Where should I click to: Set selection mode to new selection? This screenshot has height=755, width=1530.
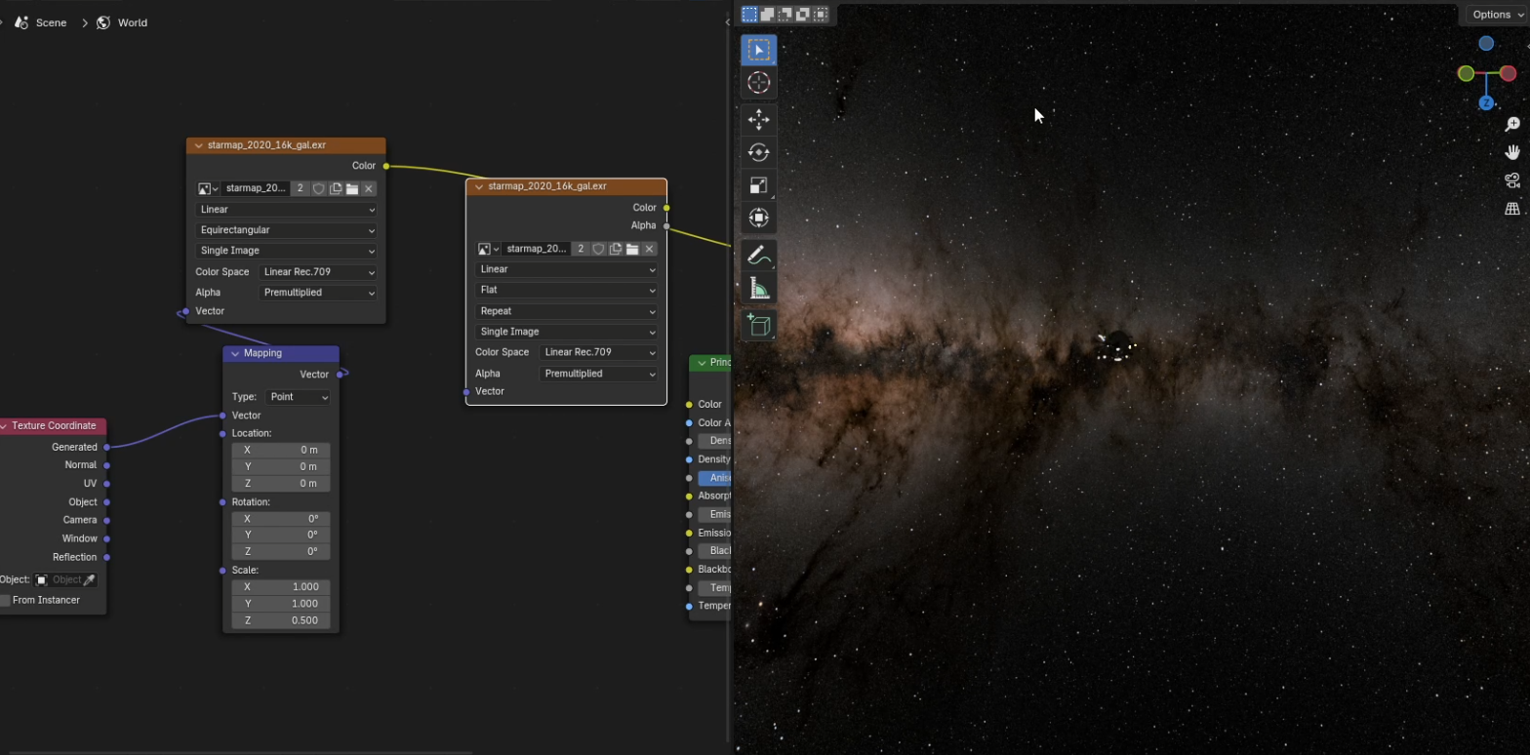(x=749, y=14)
